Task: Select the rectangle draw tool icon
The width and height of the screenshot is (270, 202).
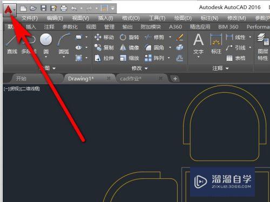Action: [x=79, y=37]
